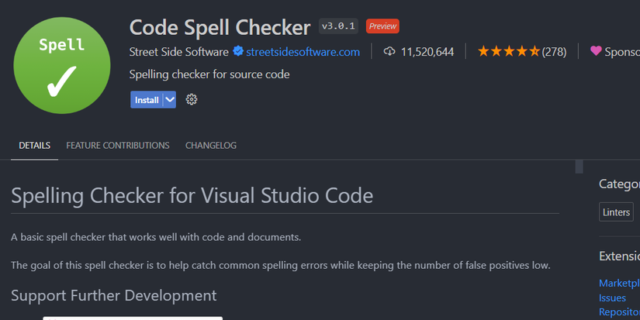Click the red Preview badge
The image size is (640, 320).
[x=382, y=26]
